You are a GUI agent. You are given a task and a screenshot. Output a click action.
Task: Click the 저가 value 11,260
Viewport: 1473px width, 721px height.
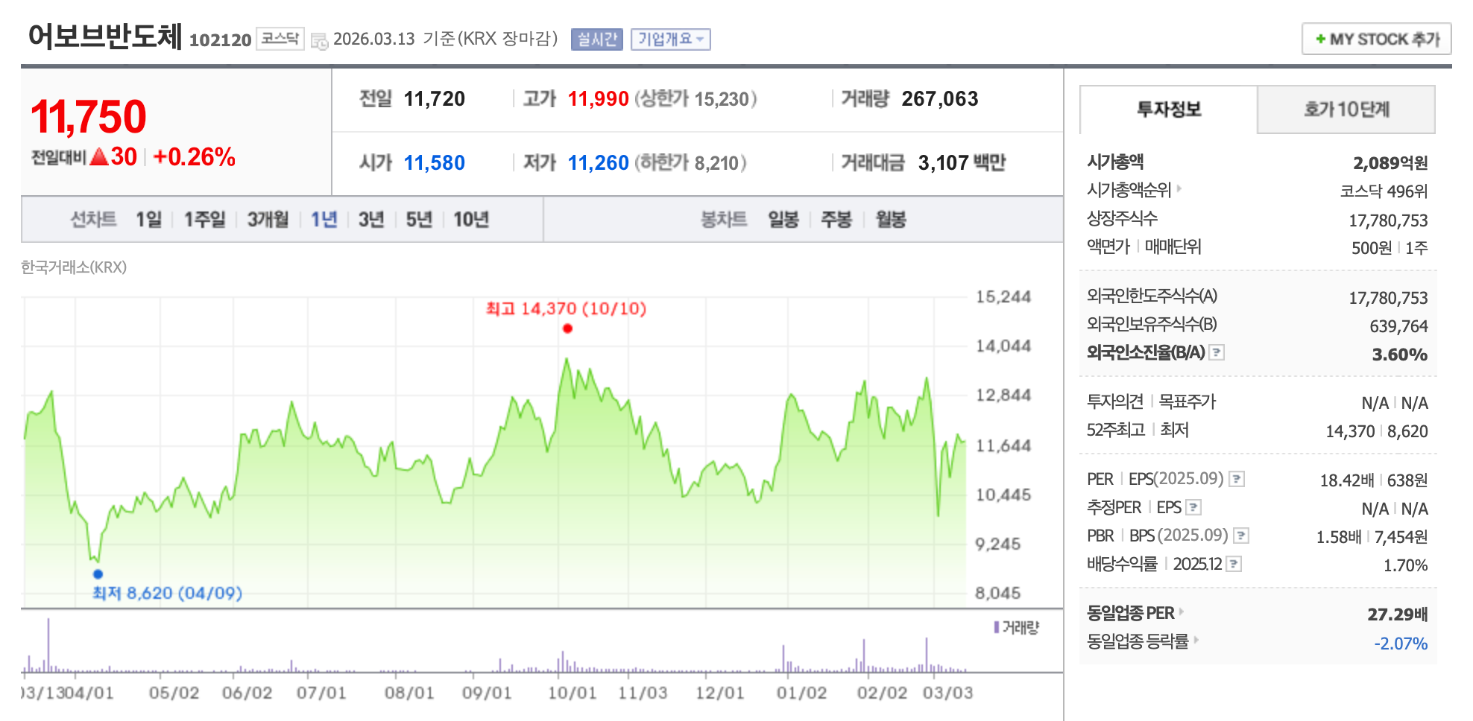598,163
